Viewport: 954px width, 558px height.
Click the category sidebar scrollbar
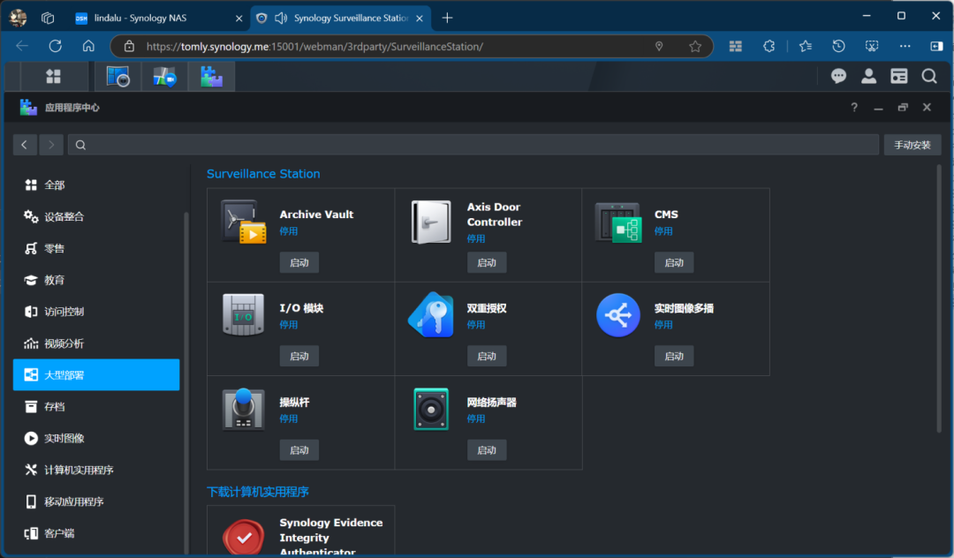tap(185, 383)
